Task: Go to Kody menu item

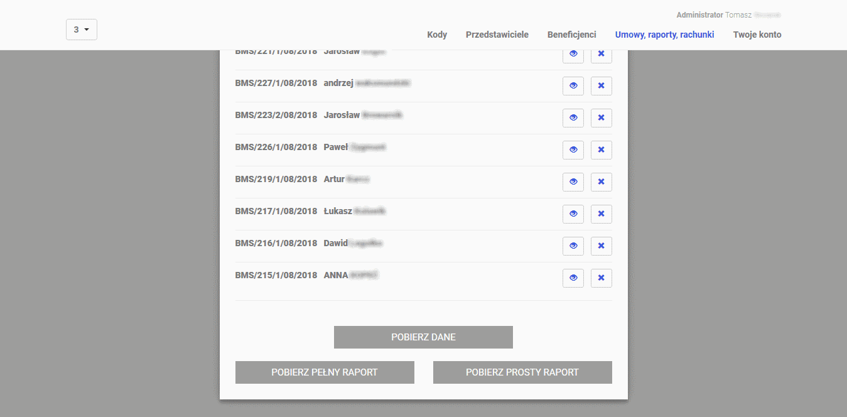Action: [437, 35]
